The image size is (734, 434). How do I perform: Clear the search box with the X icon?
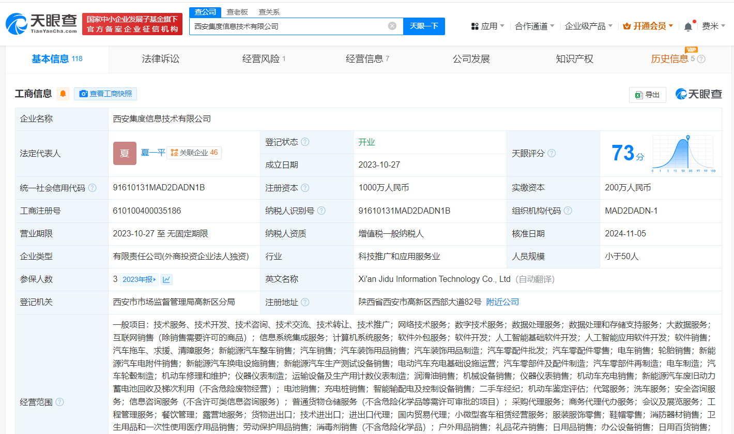coord(392,26)
